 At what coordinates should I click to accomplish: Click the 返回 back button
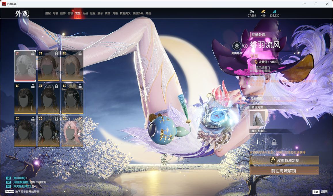pyautogui.click(x=324, y=192)
